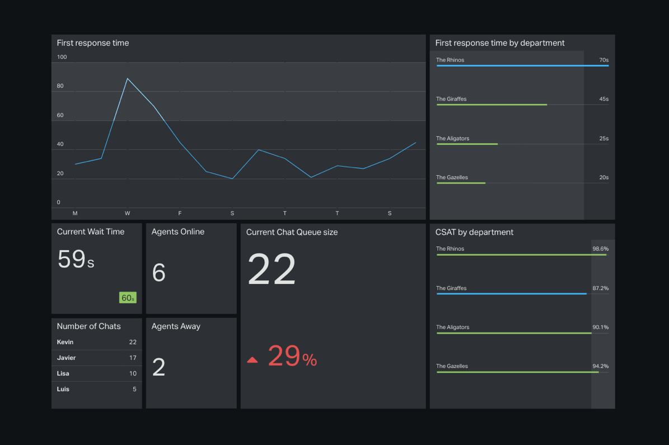Screen dimensions: 669x445
Task: Click the 25s value for The Aligators
Action: click(603, 138)
